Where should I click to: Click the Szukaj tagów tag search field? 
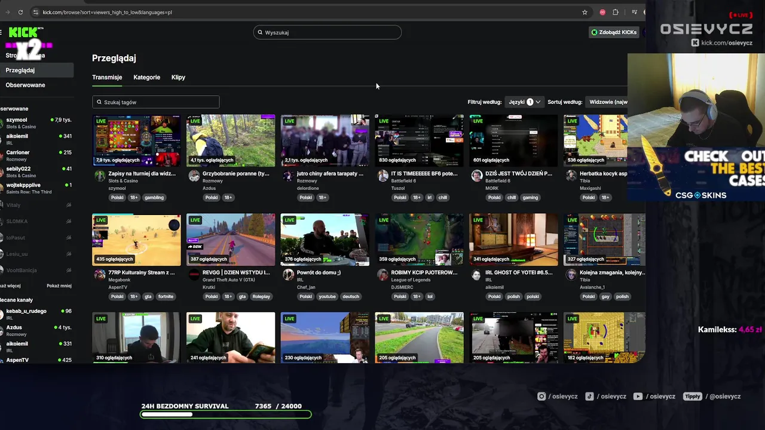[155, 102]
